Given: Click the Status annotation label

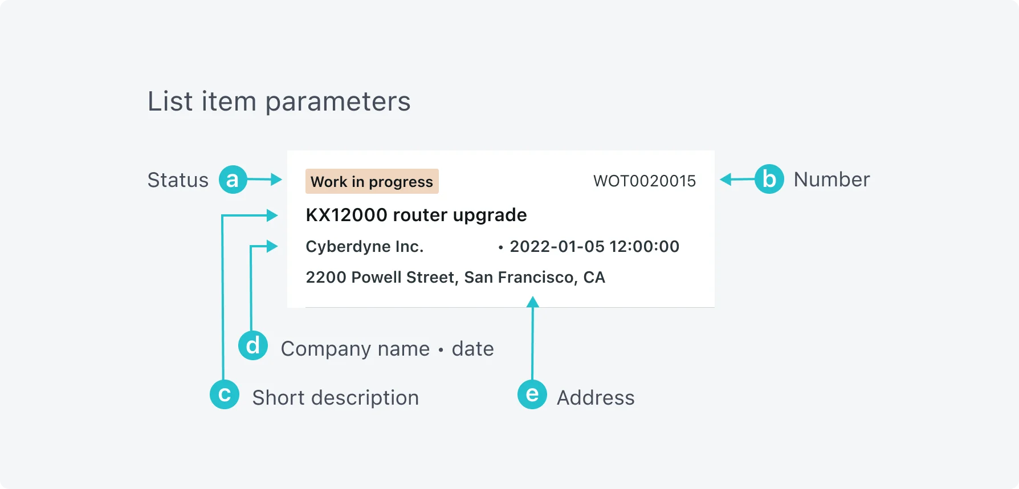Looking at the screenshot, I should coord(178,180).
